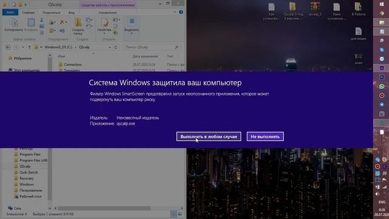Click the Rename icon in ribbon
Screen dimensions: 389x219
[x=62, y=30]
